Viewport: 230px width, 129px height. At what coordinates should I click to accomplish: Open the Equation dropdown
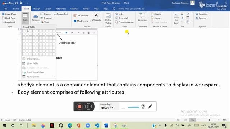(203, 14)
